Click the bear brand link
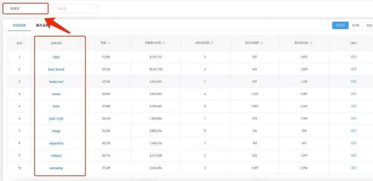373x181 pixels. (56, 69)
